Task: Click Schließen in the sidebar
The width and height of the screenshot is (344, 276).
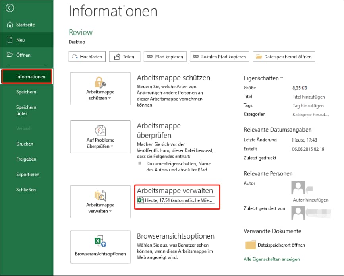Action: click(x=27, y=189)
